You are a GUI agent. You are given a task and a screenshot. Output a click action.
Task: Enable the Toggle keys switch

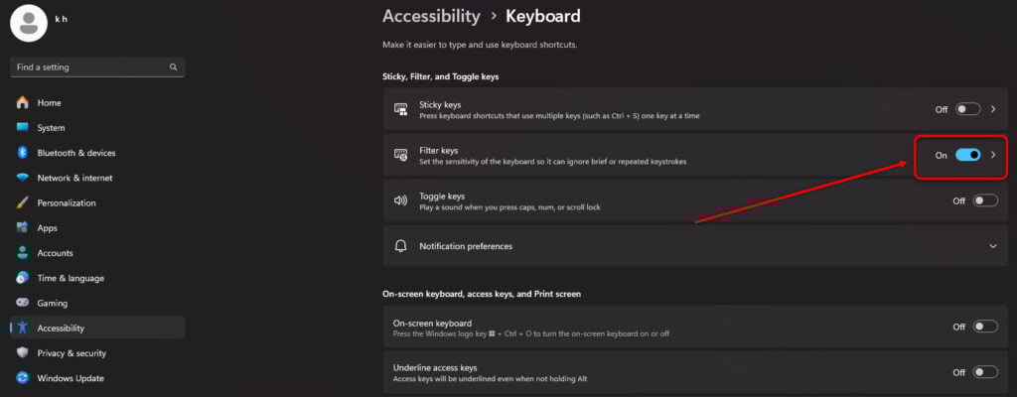(985, 201)
